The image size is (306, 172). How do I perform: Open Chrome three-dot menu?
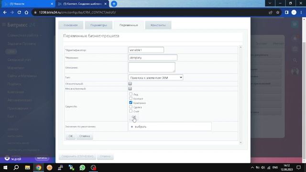point(301,12)
